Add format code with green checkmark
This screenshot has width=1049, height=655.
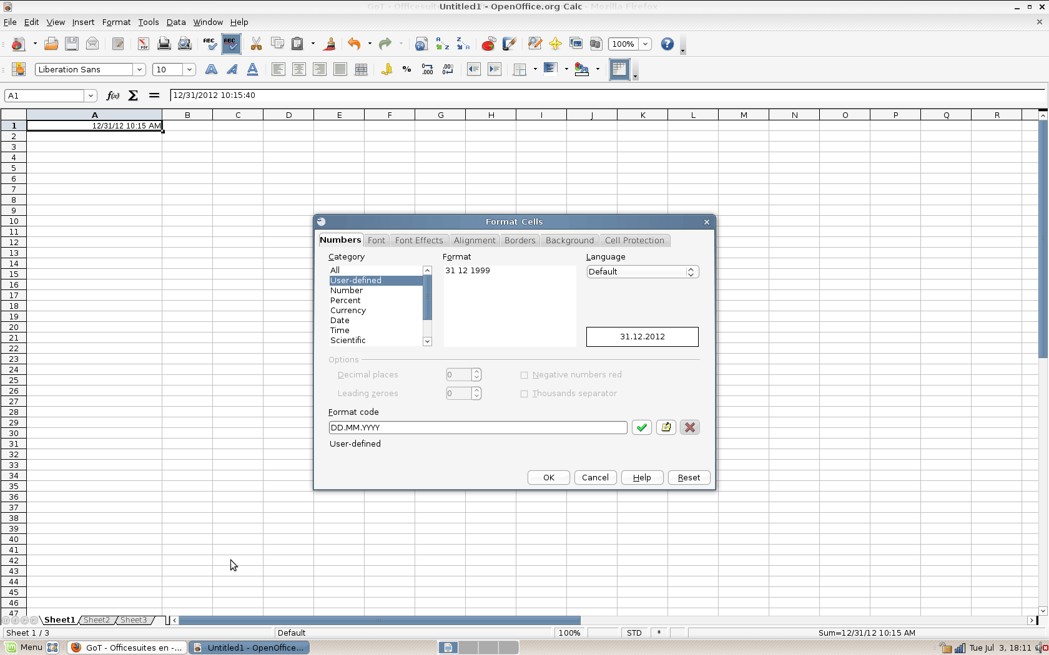[x=642, y=427]
